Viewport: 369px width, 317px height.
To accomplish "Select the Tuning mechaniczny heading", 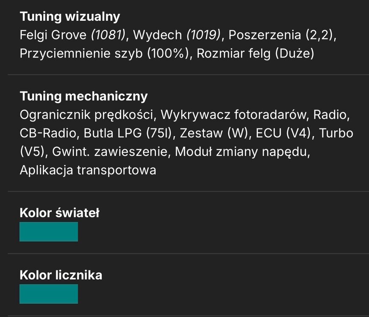I will coord(83,96).
